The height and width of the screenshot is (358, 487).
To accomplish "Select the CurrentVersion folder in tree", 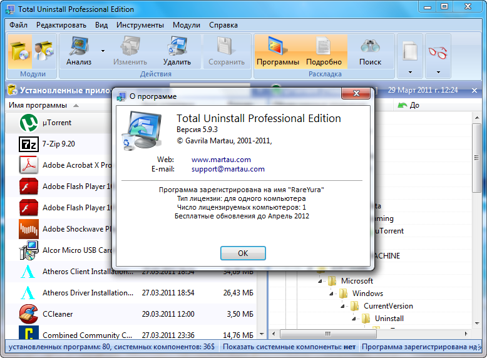I will coord(388,306).
